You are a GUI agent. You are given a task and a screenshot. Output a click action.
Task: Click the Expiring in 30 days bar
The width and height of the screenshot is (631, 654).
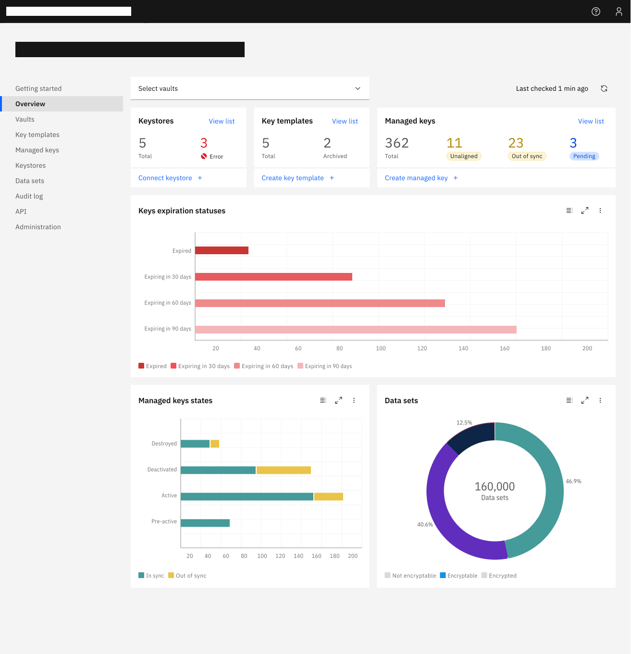pos(273,277)
